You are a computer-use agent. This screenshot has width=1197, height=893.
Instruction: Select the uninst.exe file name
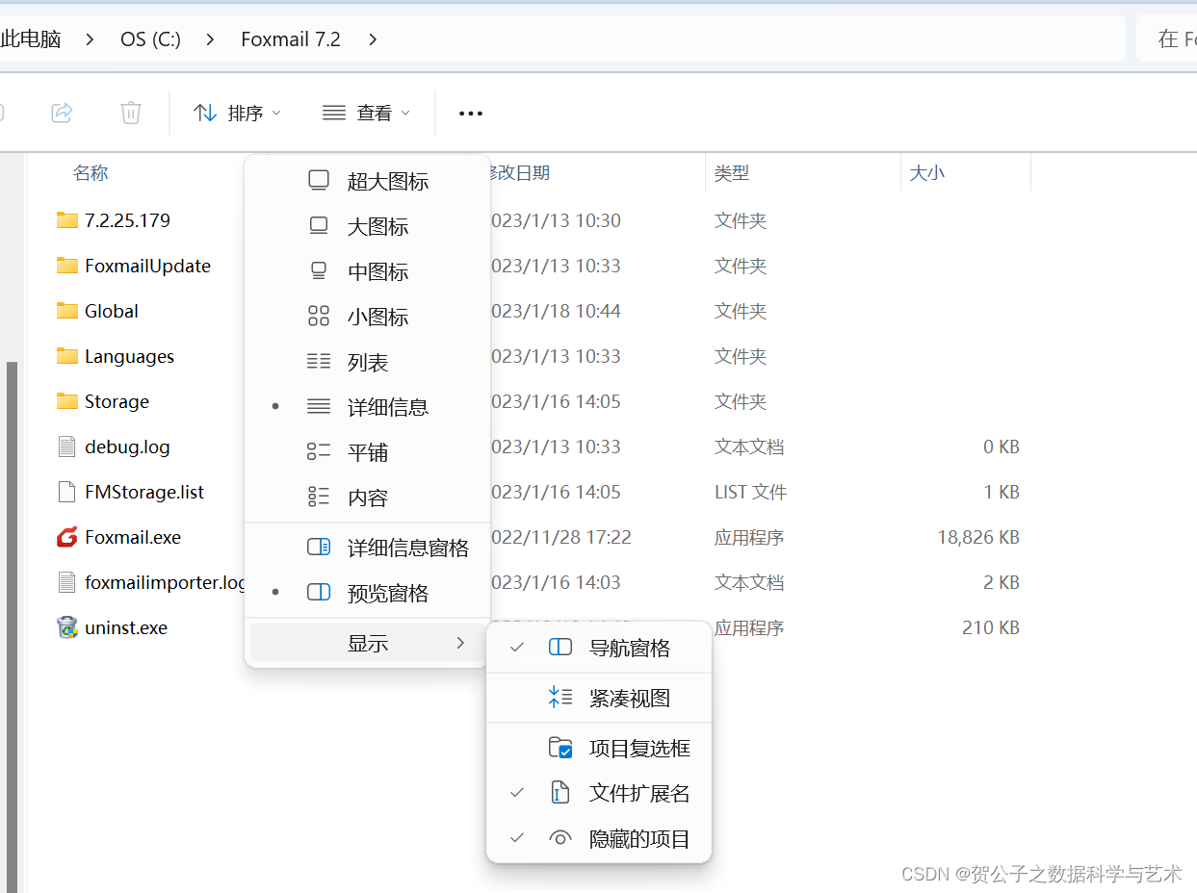point(126,627)
